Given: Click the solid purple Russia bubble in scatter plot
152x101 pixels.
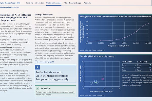Looking at the screenshot, I should [103, 79].
